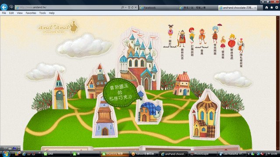Click the Home icon in browser toolbar
Screen dimensions: 280x157
pos(266,7)
